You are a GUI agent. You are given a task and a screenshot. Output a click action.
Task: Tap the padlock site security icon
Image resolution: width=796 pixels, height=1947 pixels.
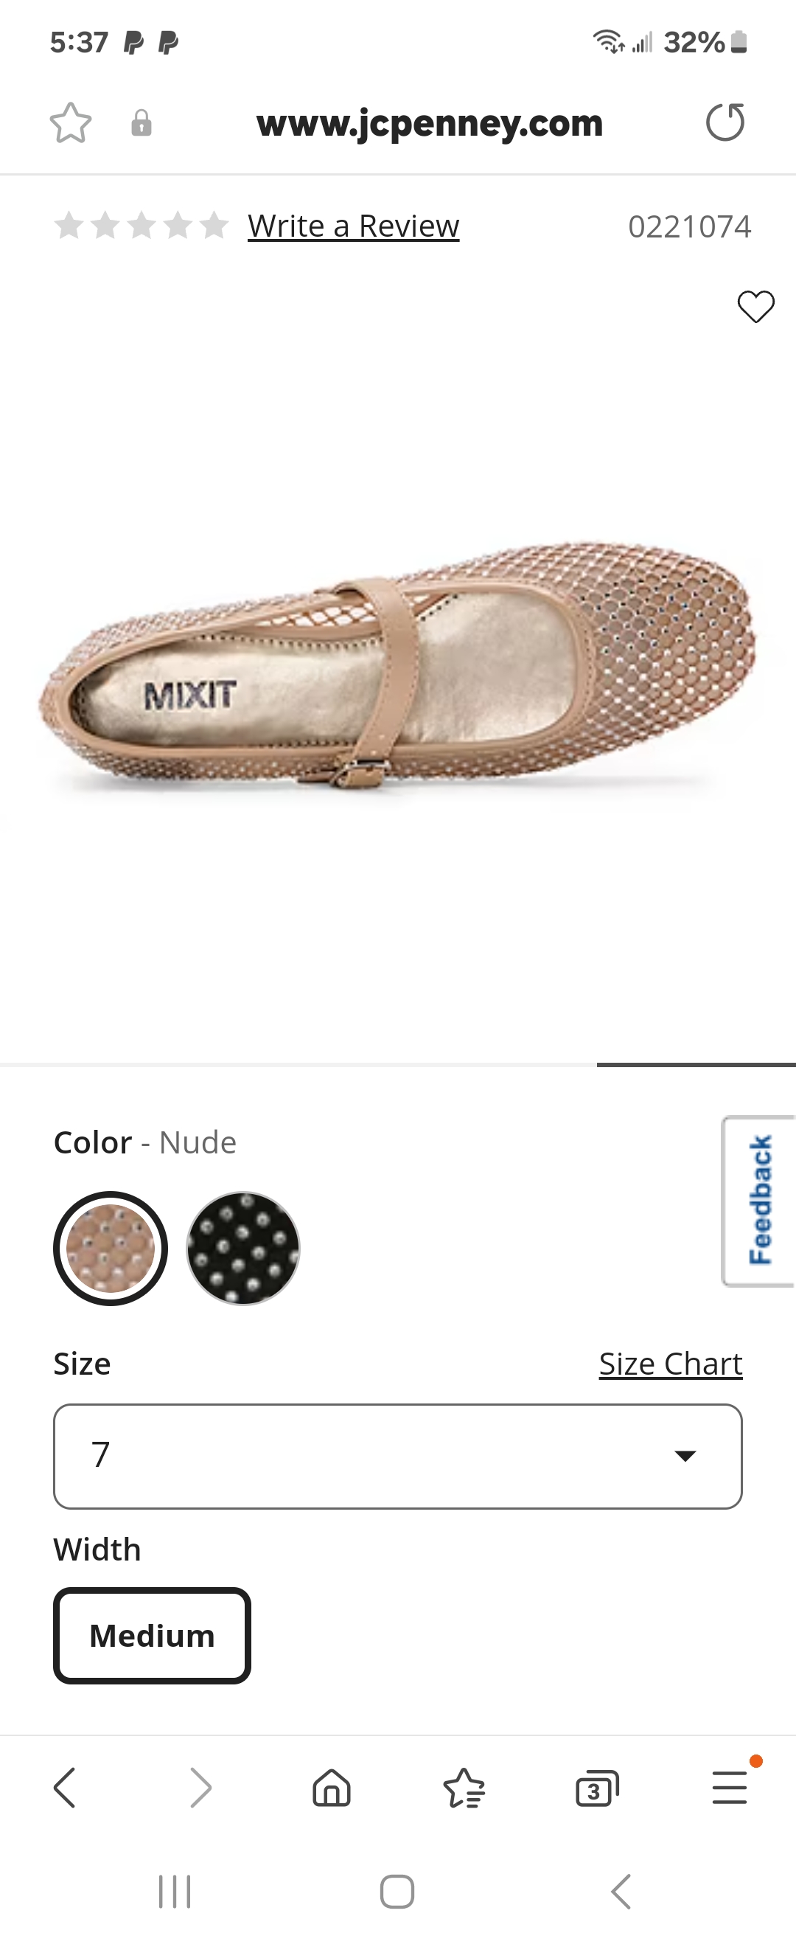pos(142,123)
